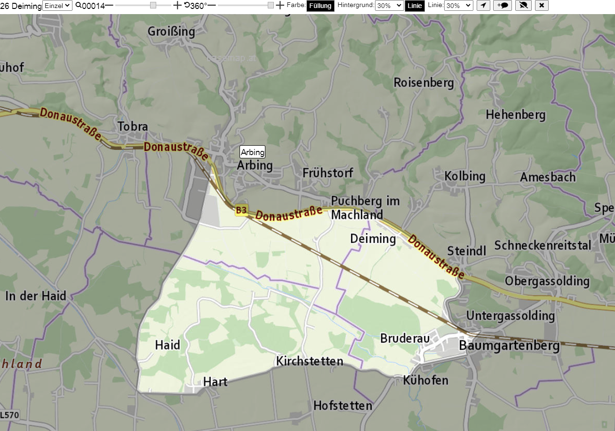Click the magnifier zoom icon

tap(78, 6)
